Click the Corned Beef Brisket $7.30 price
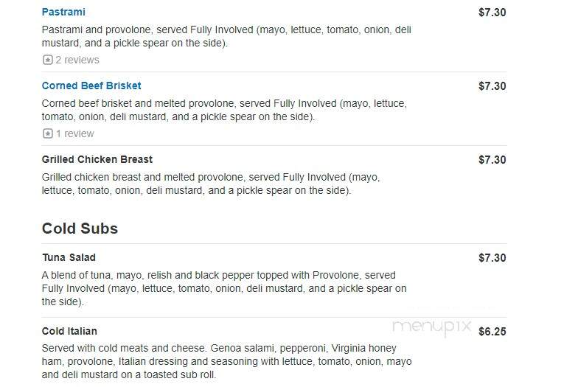564x387 pixels. tap(492, 86)
